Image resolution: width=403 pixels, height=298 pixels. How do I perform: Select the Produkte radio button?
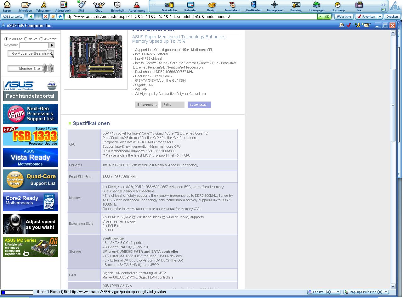point(6,39)
